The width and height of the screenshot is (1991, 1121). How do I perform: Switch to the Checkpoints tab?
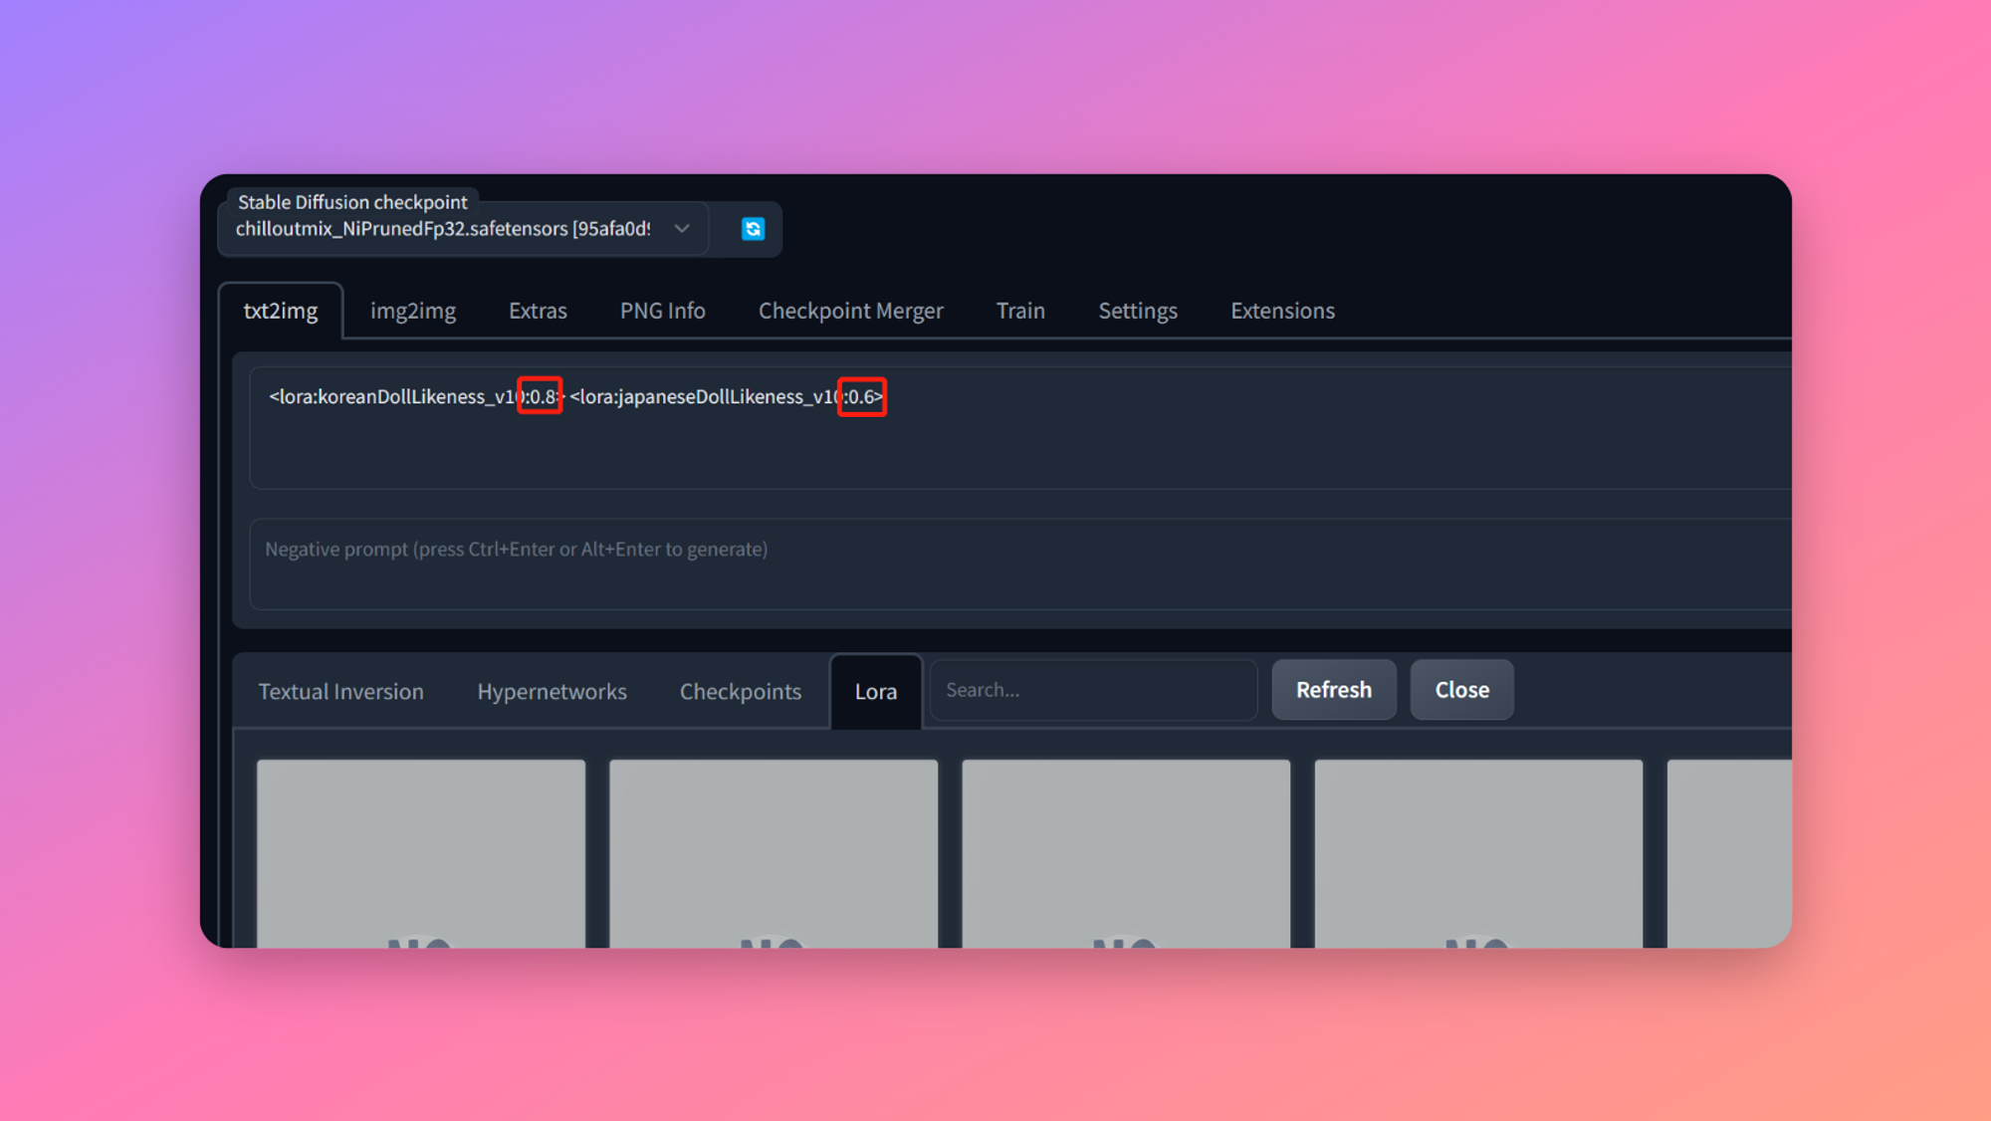[x=742, y=689]
